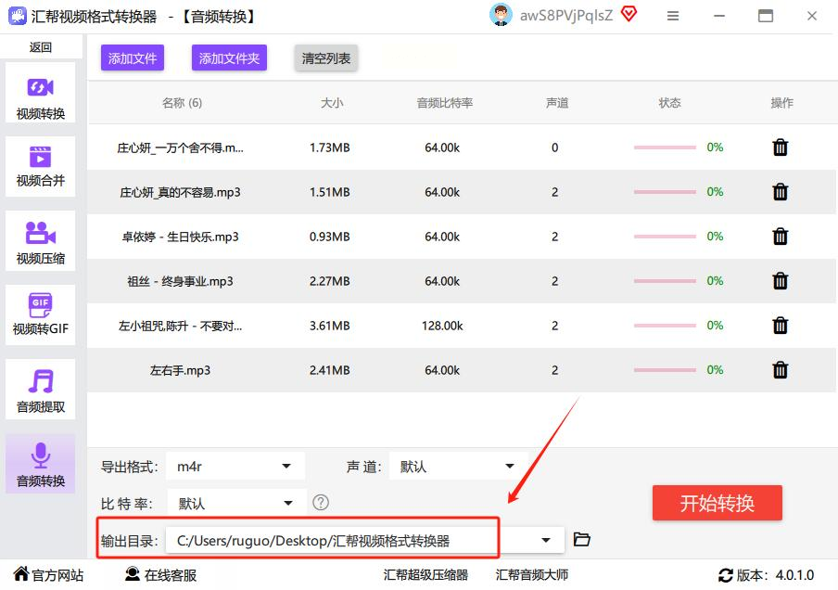Open the hamburger menu in title bar

[x=673, y=16]
